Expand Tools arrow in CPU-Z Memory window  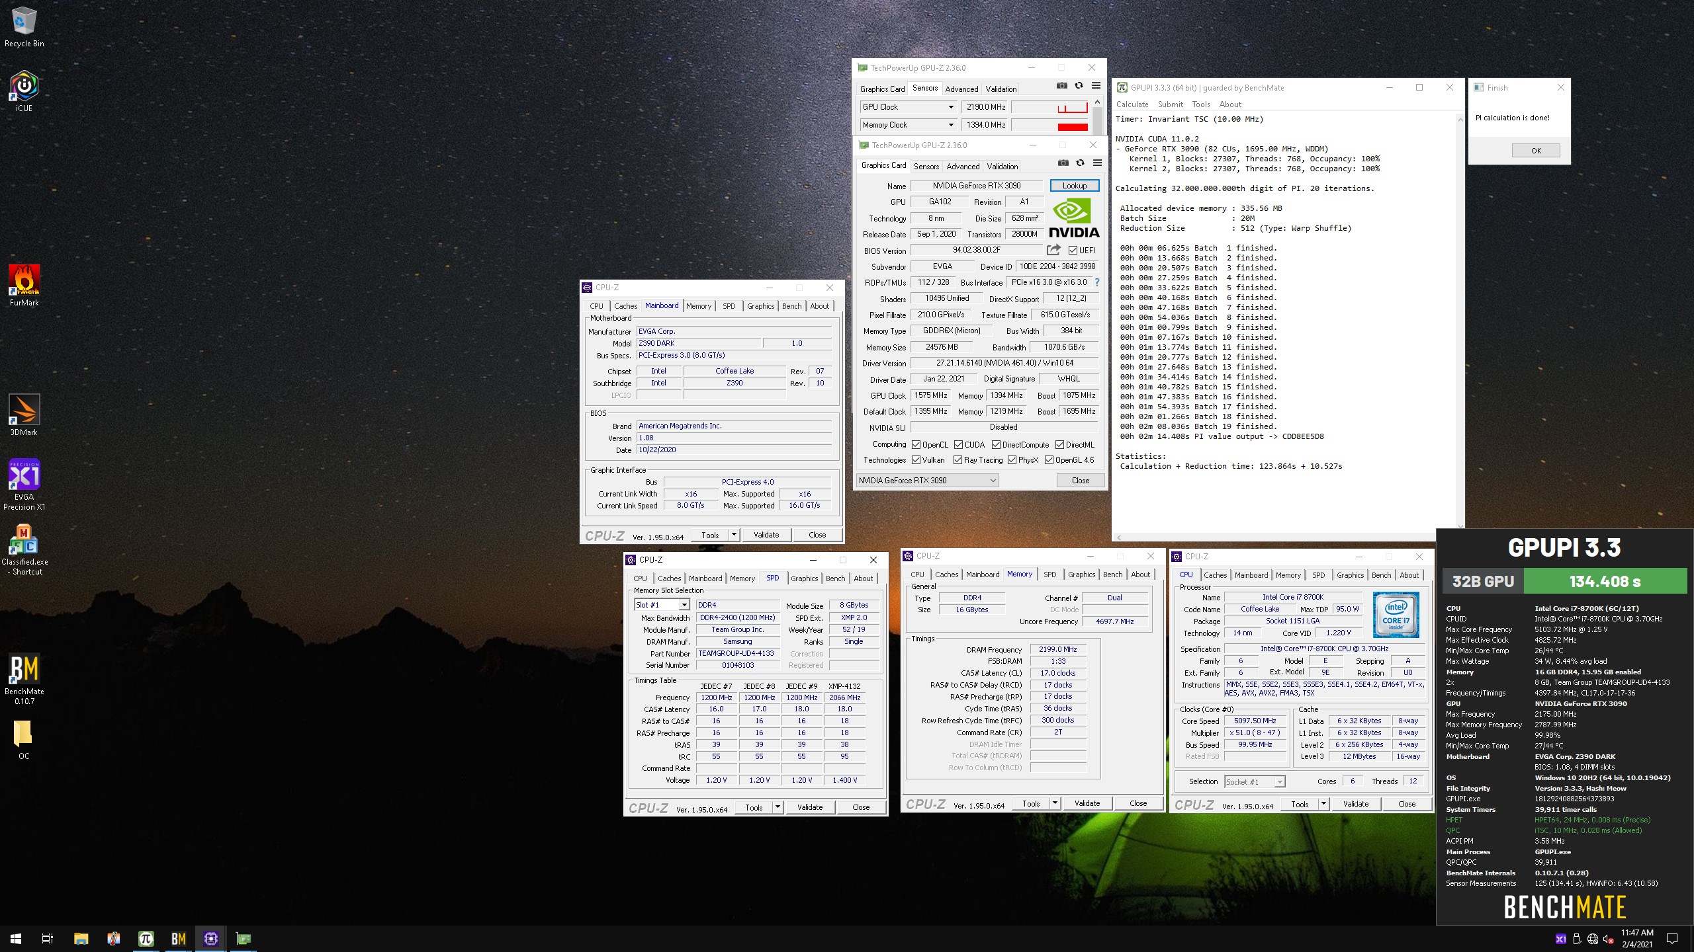point(1055,803)
